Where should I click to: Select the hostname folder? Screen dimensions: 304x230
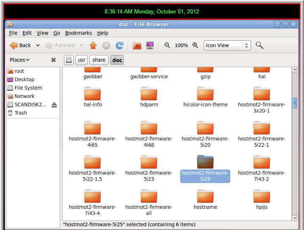tap(205, 200)
